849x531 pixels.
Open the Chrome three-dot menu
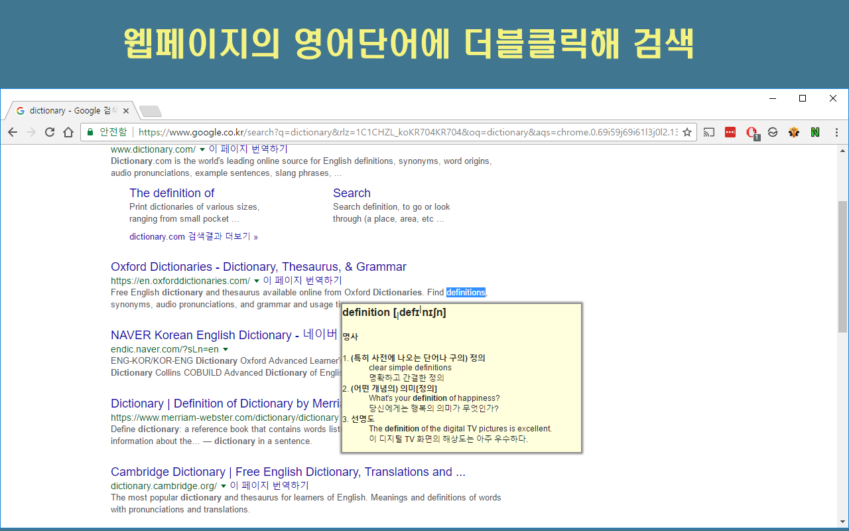pos(836,131)
